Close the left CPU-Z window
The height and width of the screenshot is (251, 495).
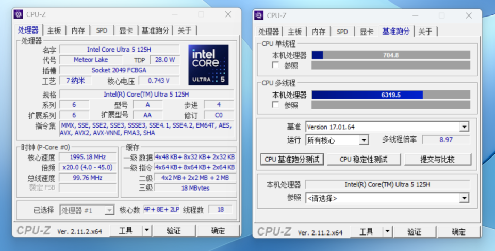click(x=228, y=14)
